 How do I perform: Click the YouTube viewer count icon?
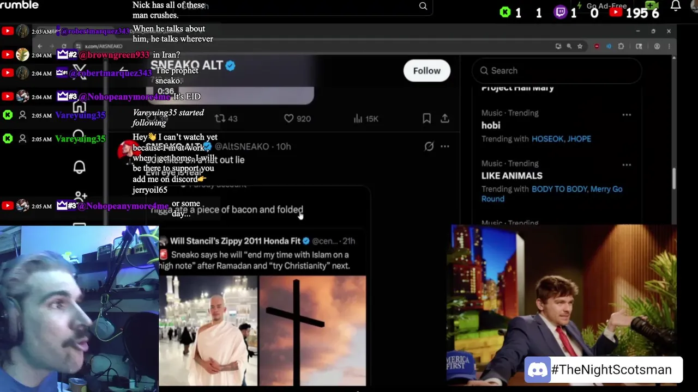616,12
